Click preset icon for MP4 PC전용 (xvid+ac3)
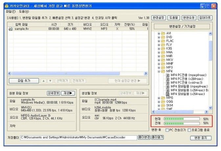 tap(168, 83)
